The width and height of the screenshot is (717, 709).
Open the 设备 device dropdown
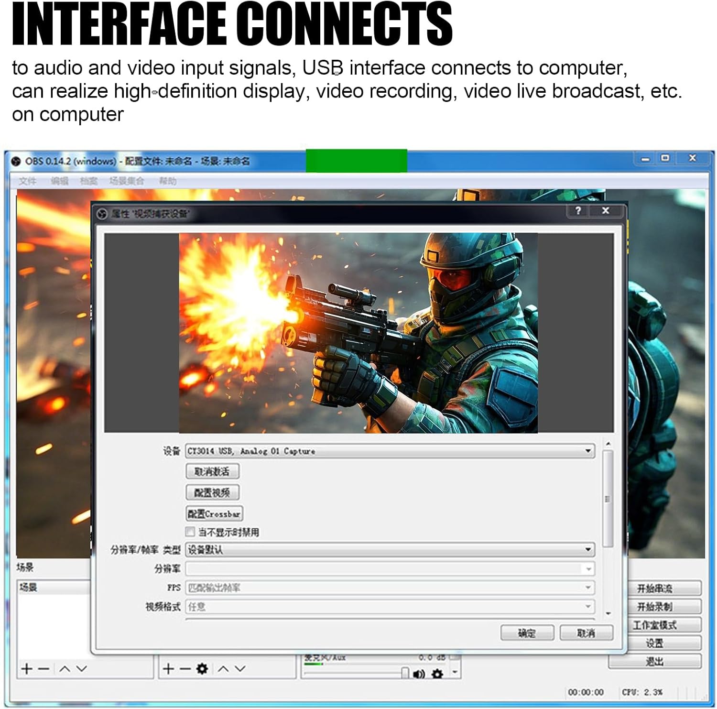click(390, 451)
